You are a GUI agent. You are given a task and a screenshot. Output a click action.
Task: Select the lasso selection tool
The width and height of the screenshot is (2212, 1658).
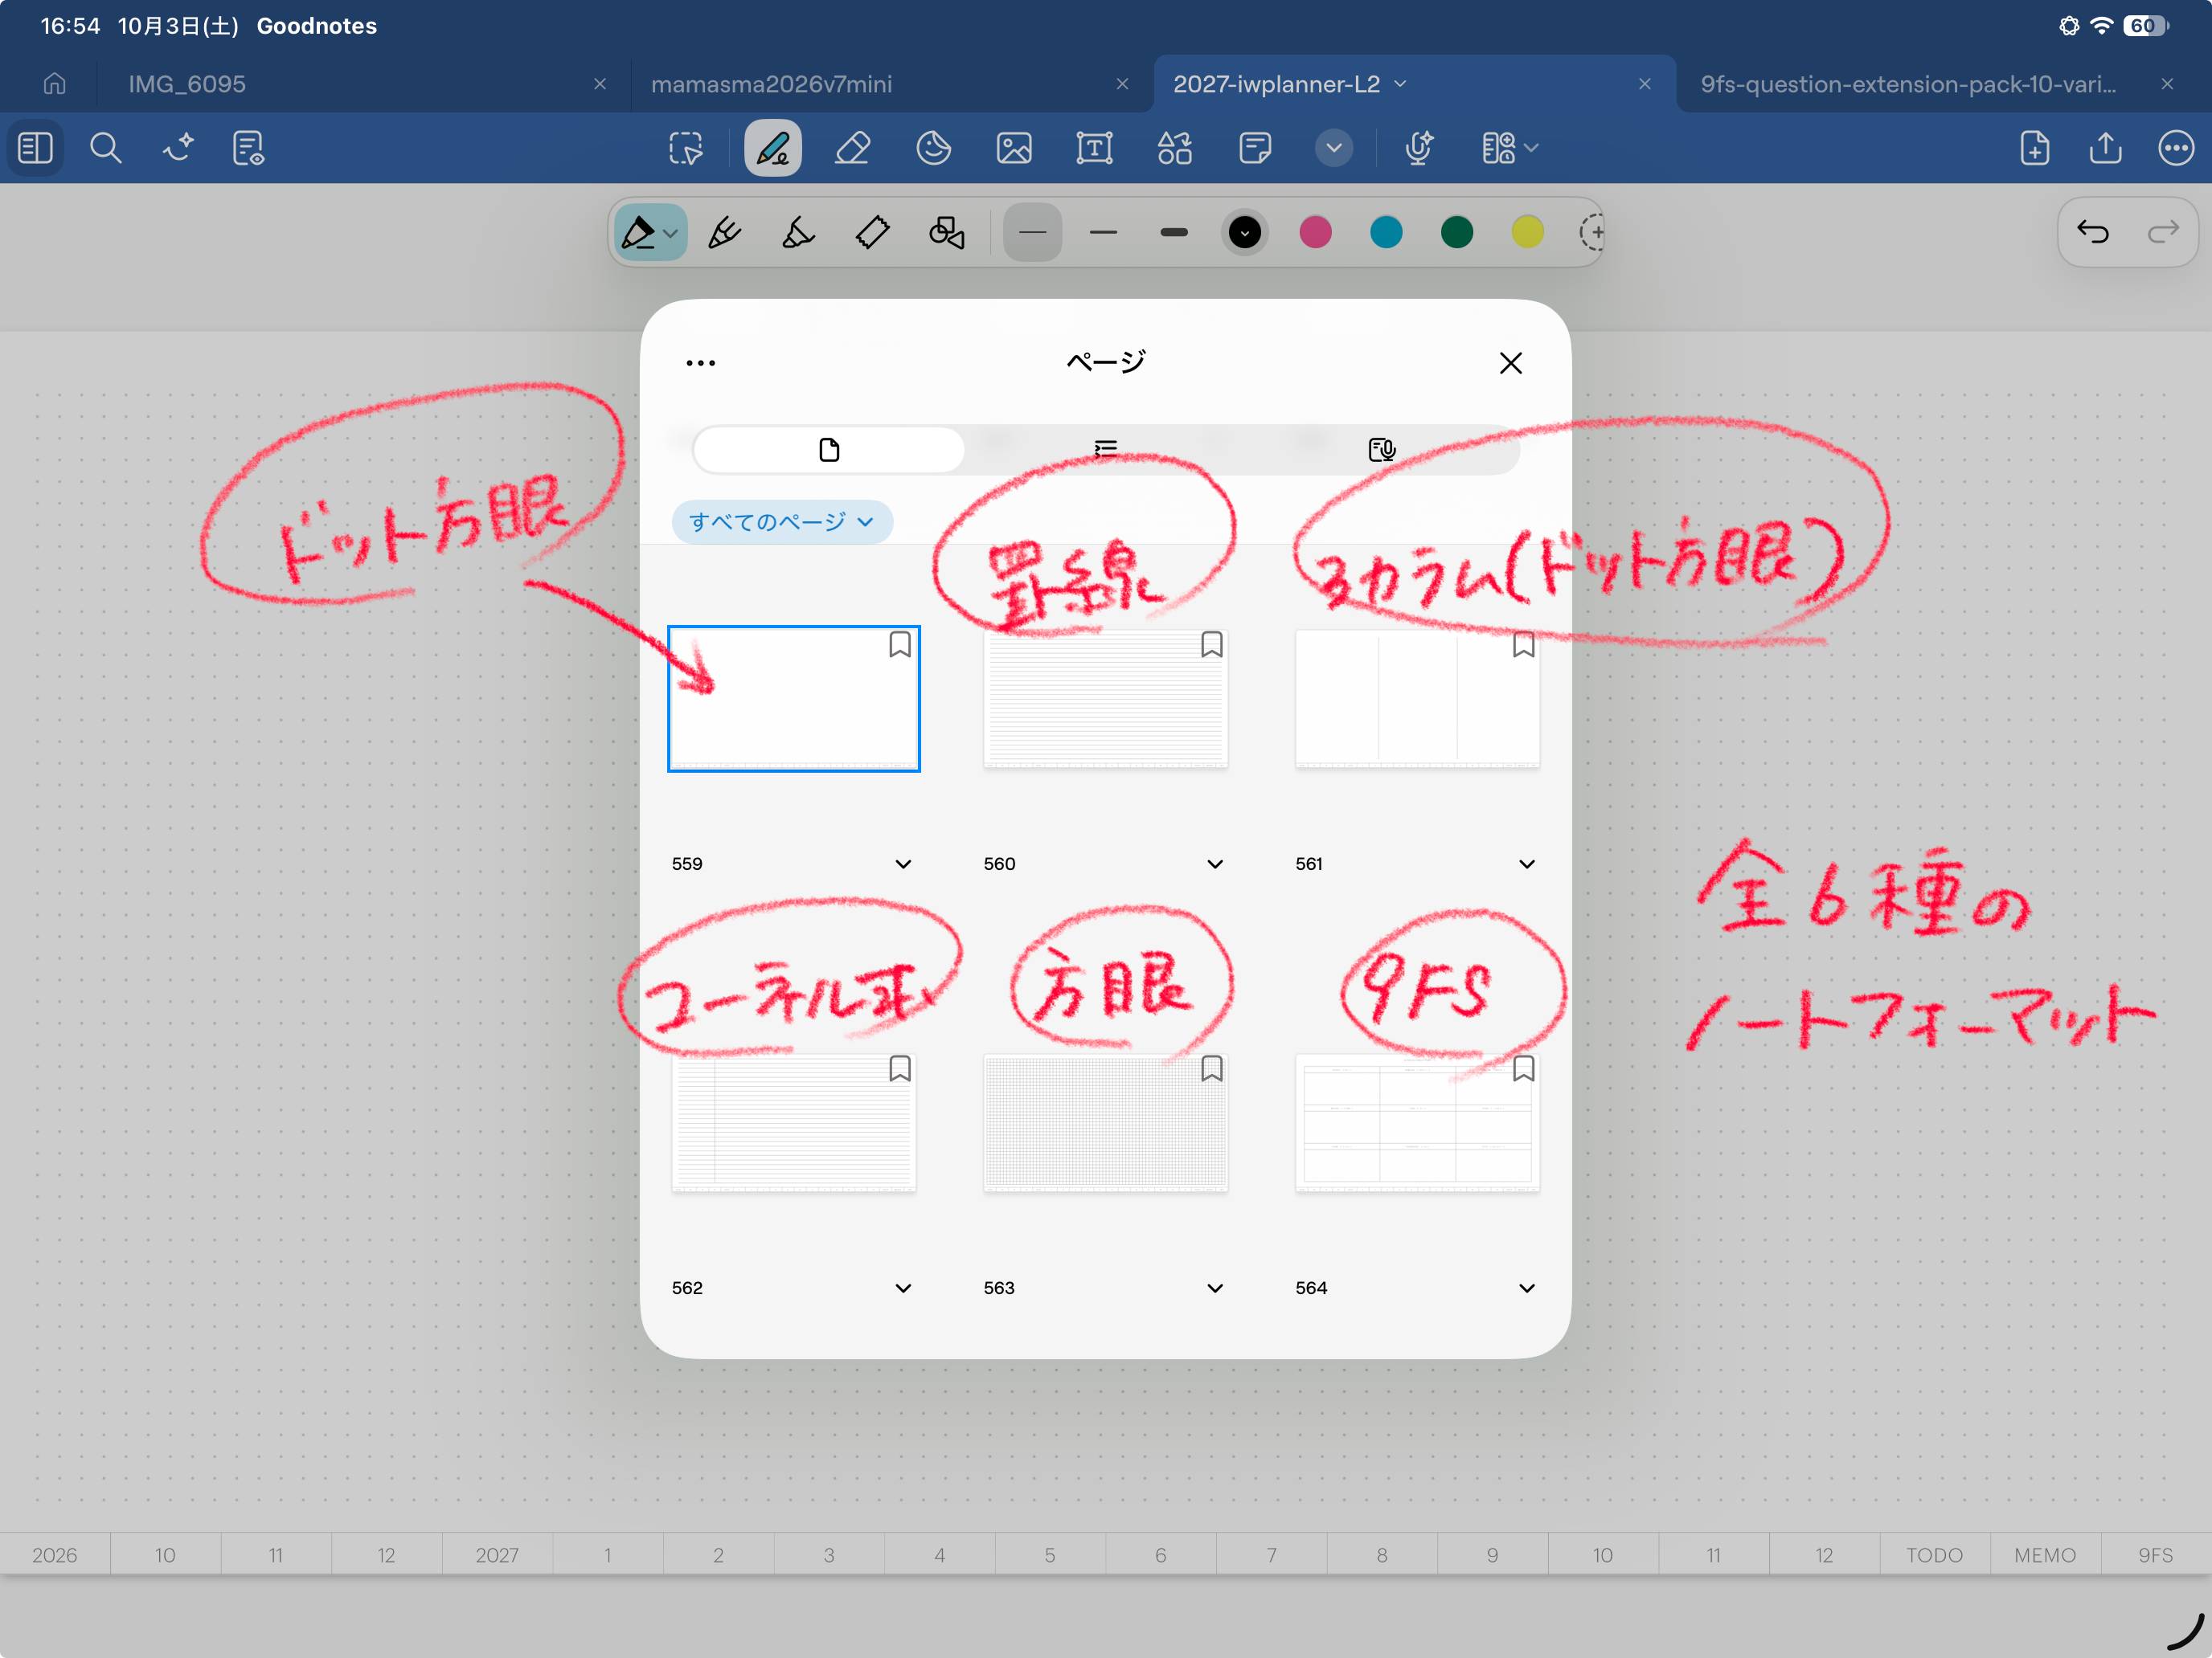[686, 148]
